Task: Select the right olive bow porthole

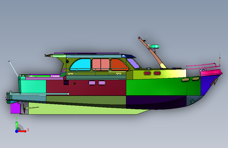Action: (x=196, y=79)
